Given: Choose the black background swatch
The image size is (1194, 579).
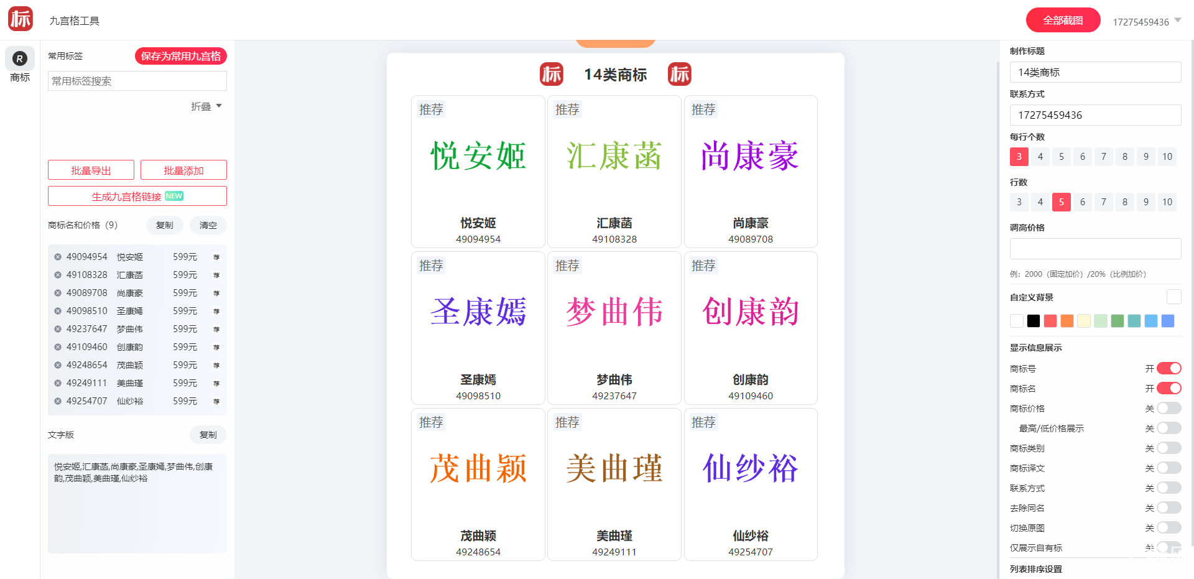Looking at the screenshot, I should 1034,321.
